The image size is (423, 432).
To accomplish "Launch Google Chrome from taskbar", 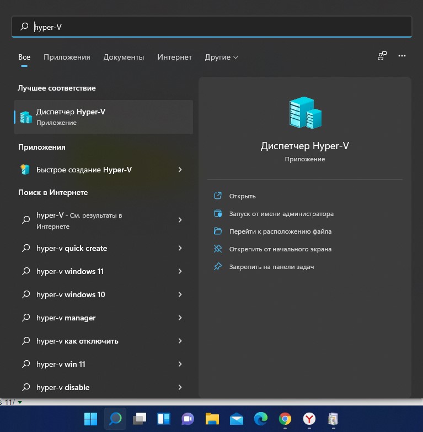I will 285,419.
